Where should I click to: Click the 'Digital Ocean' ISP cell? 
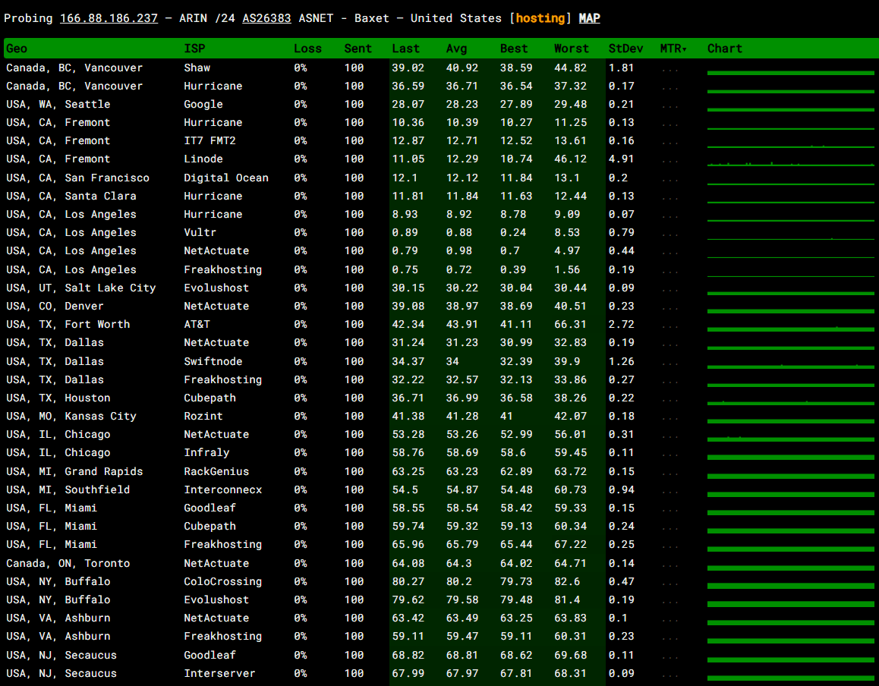coord(226,178)
